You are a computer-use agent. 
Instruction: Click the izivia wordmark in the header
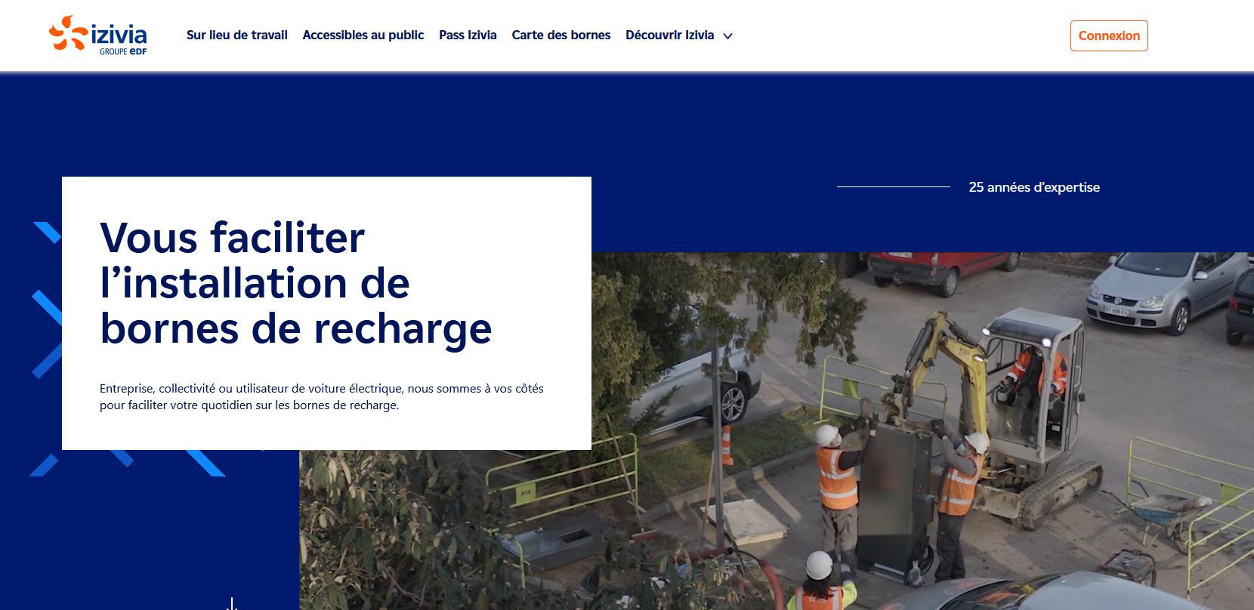(x=119, y=34)
